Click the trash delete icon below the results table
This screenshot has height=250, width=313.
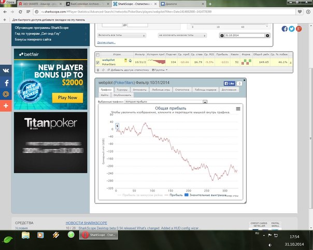click(98, 70)
